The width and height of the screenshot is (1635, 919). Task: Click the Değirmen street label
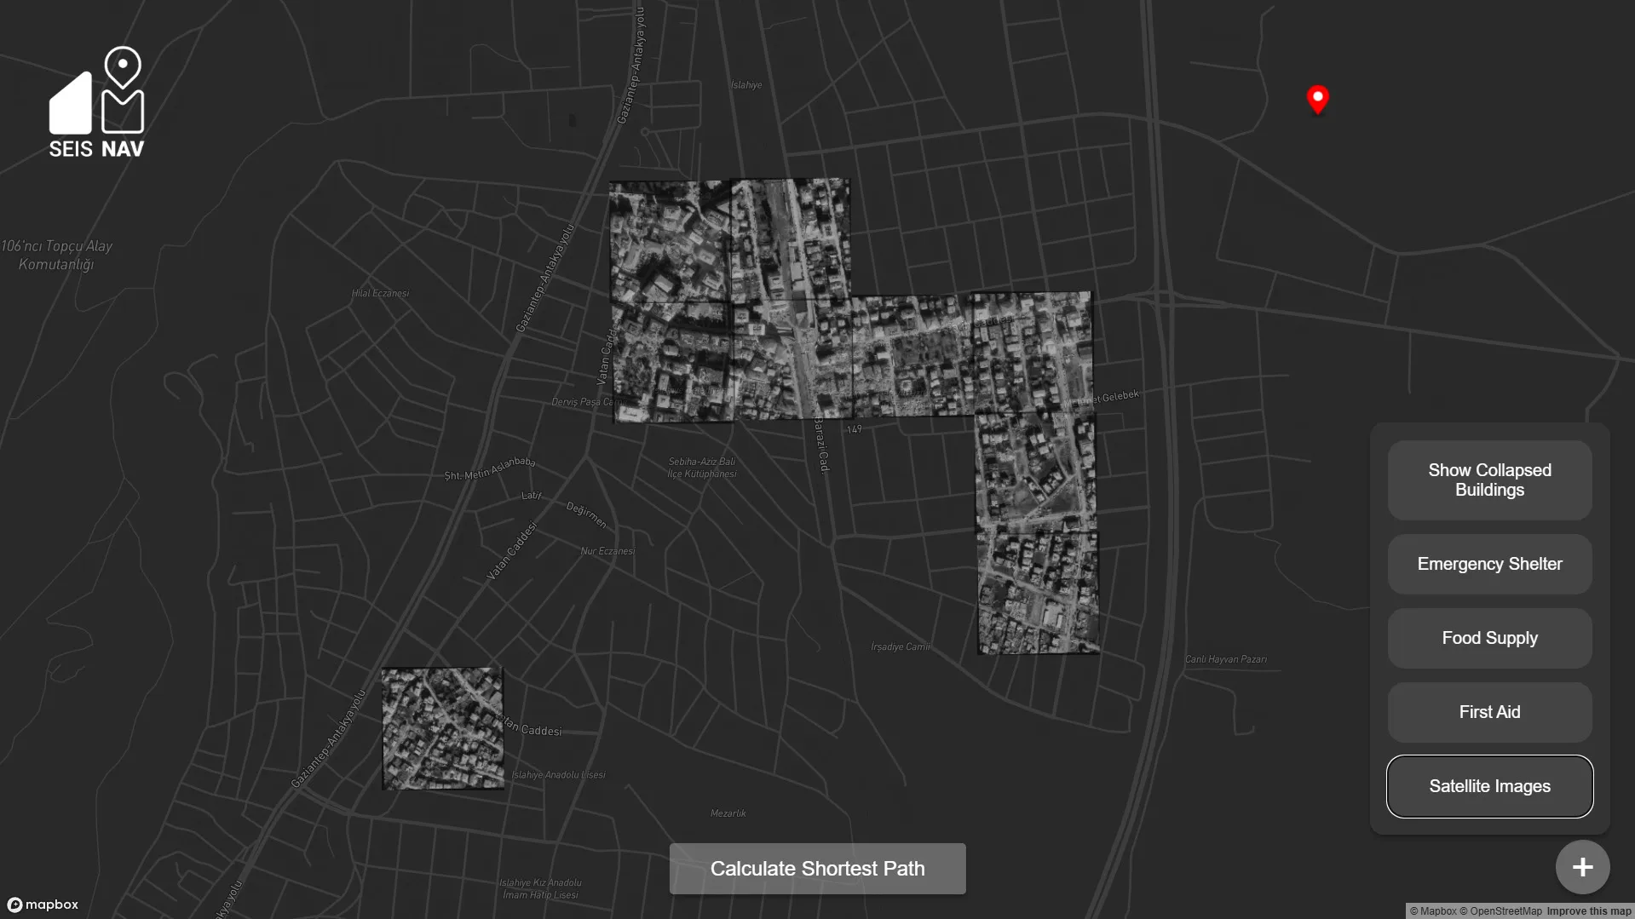point(586,514)
